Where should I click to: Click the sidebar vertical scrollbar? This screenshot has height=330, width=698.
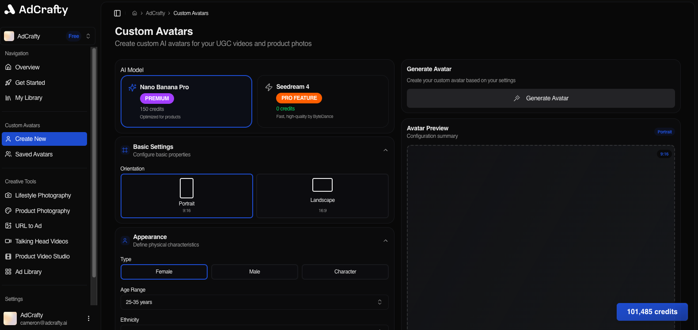(x=94, y=163)
